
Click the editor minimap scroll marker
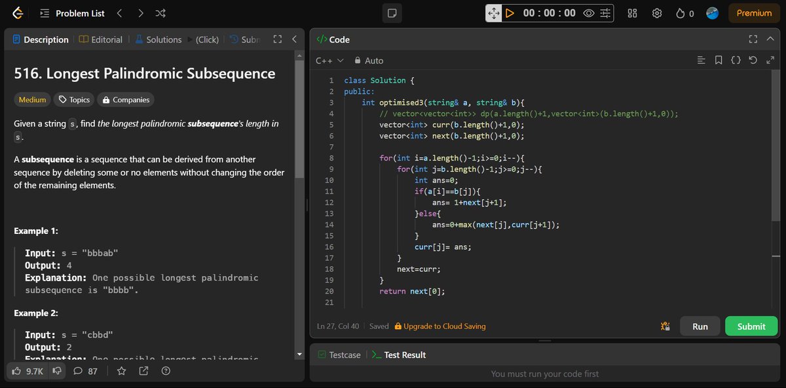pos(776,256)
